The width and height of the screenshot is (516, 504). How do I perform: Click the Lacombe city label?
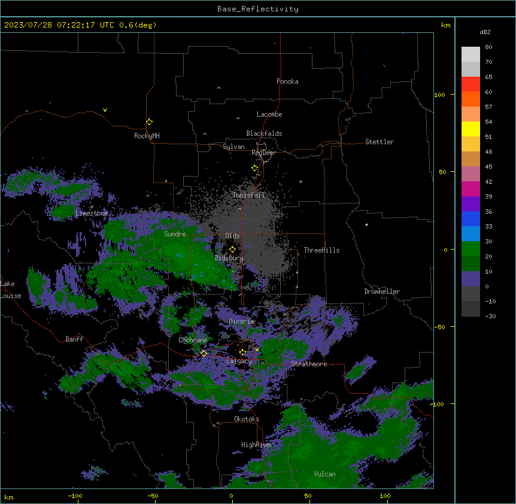pyautogui.click(x=269, y=114)
